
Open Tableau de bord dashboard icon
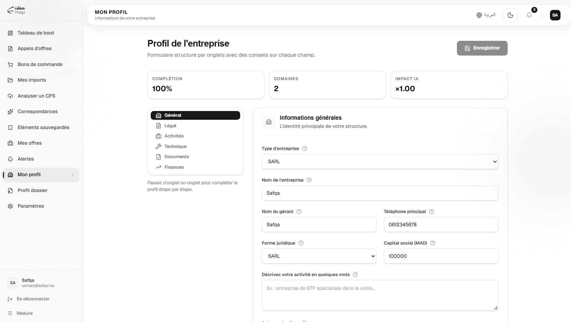pos(10,33)
